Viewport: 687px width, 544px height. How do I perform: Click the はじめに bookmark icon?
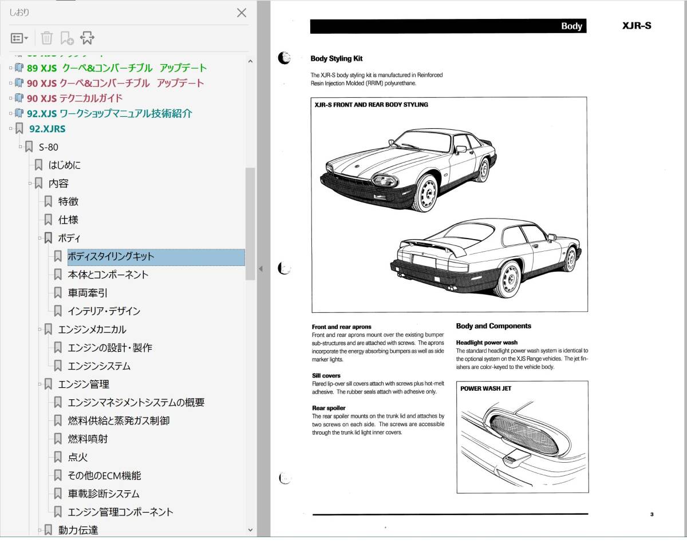[x=38, y=165]
